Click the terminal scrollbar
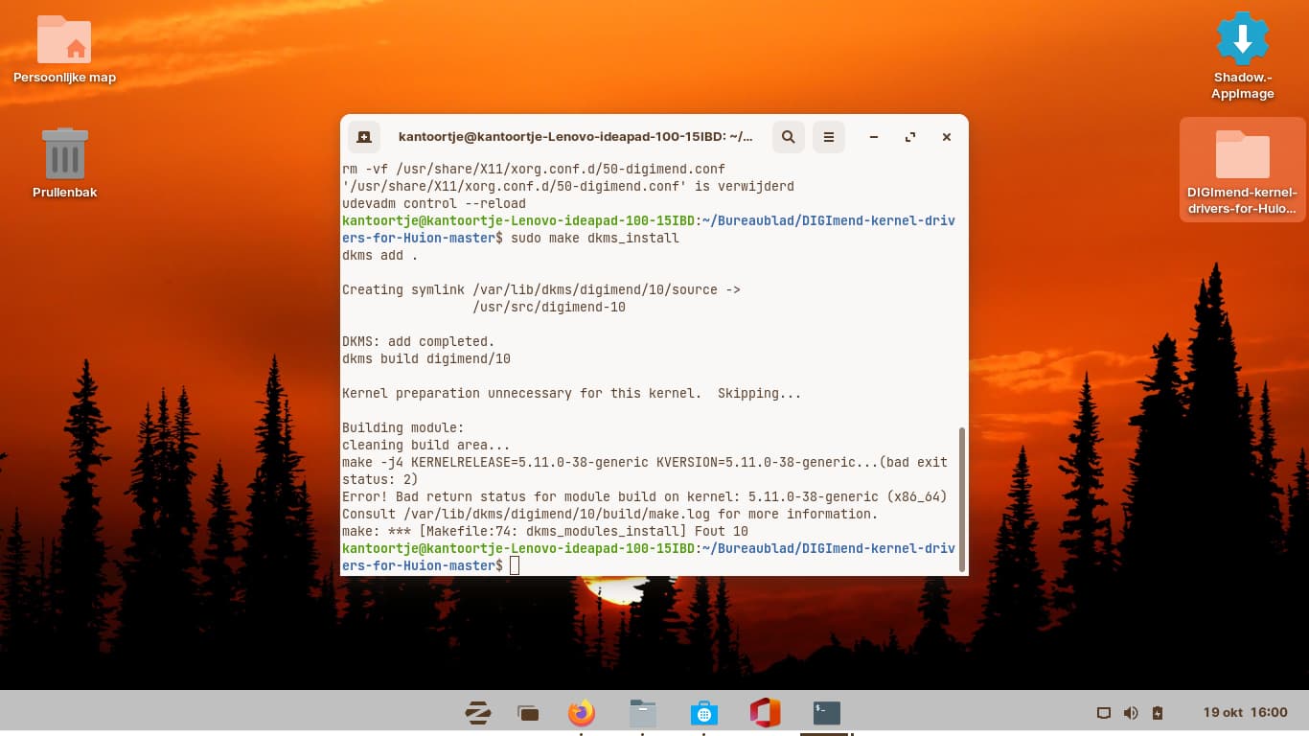 (961, 498)
